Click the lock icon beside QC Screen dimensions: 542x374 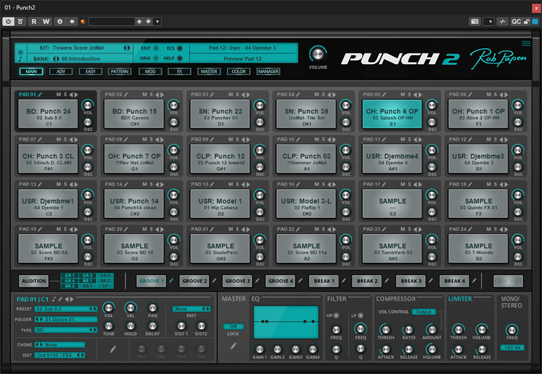tap(526, 21)
